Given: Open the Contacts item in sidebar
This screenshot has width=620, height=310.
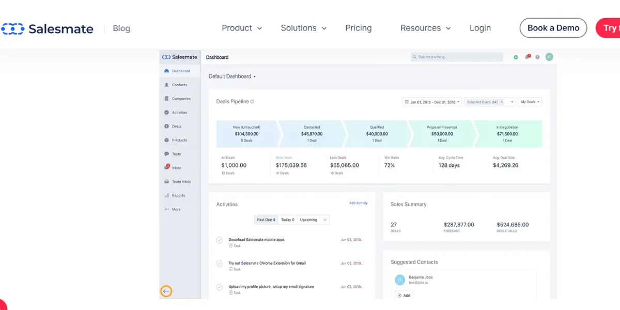Looking at the screenshot, I should pyautogui.click(x=180, y=85).
